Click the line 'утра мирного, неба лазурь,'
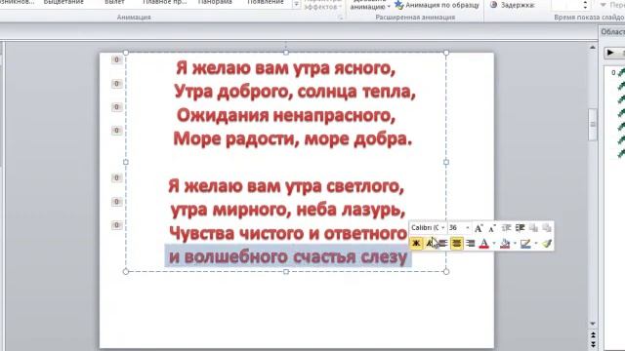This screenshot has height=351, width=625. (288, 210)
